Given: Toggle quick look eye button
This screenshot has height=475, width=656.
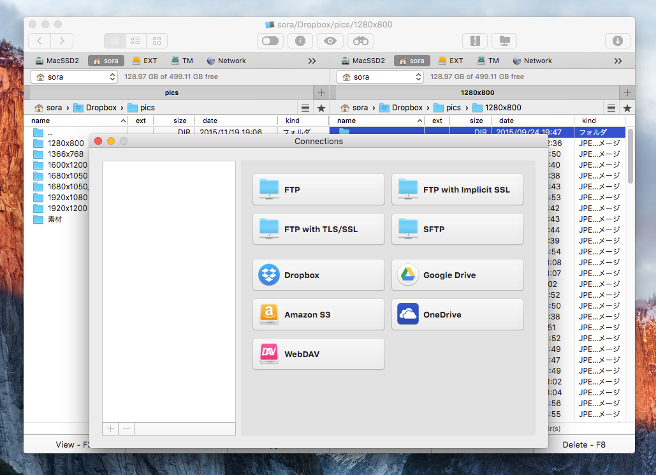Looking at the screenshot, I should coord(330,41).
